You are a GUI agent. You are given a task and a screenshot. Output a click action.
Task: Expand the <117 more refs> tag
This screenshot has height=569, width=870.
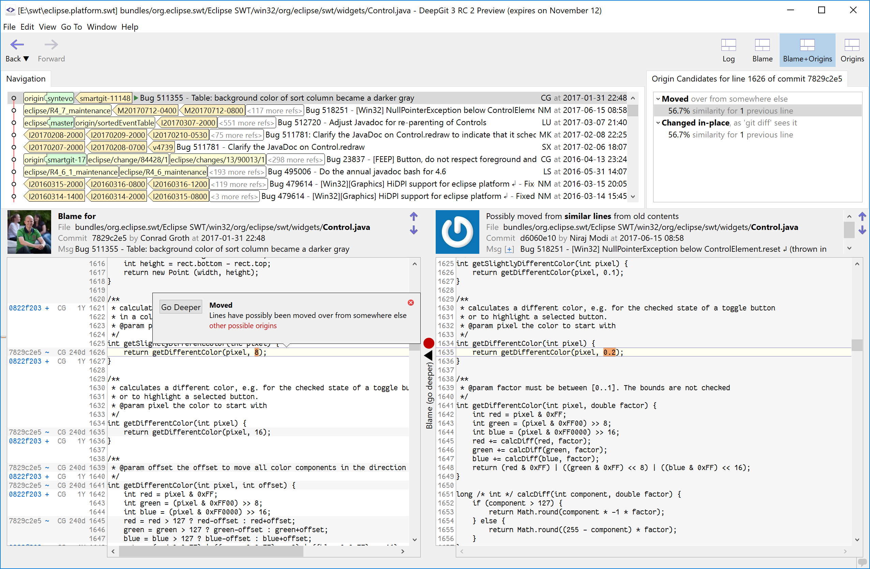tap(274, 110)
